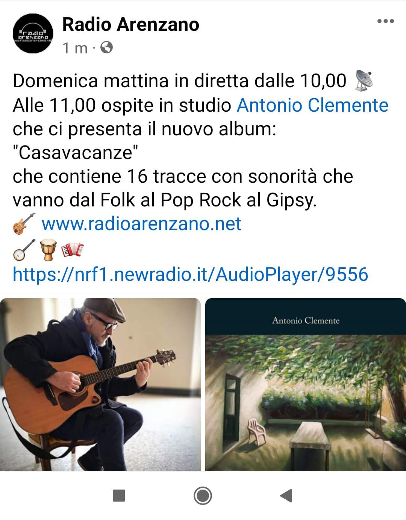This screenshot has height=520, width=406.
Task: Tap the djembe drum emoji
Action: pos(48,249)
